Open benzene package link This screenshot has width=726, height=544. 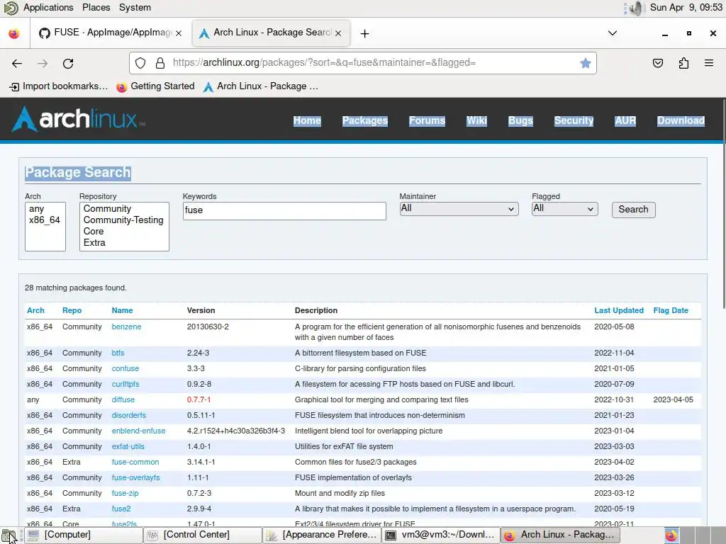tap(126, 327)
